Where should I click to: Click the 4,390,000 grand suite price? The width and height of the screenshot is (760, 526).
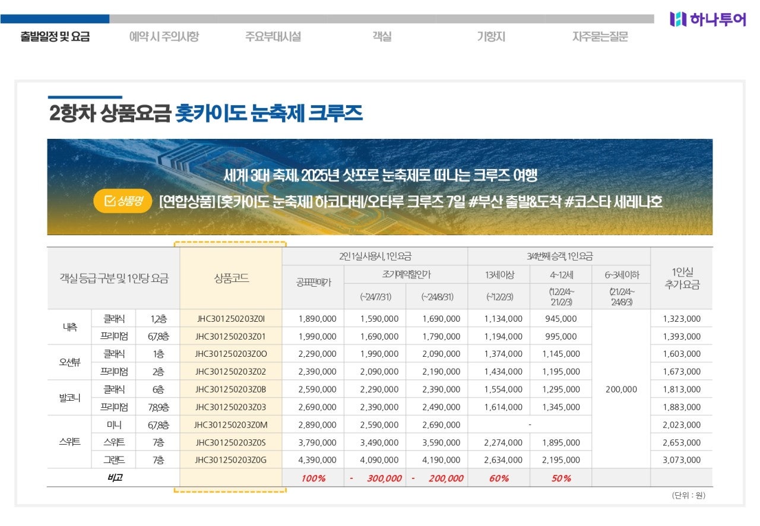317,460
